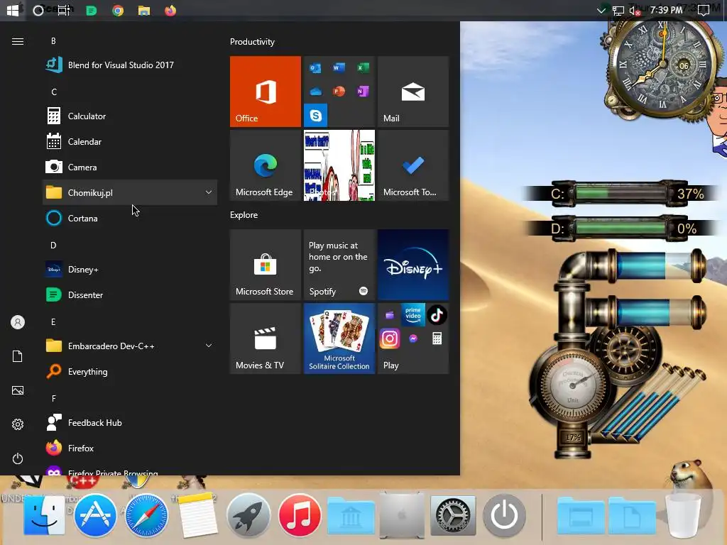Click the letter E section header
This screenshot has height=545, width=727.
coord(53,321)
